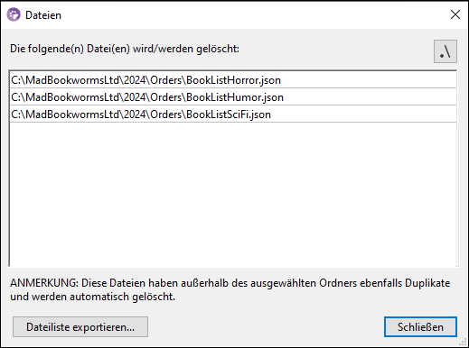Select the BookListHorror.json file entry
469x348 pixels.
coord(233,80)
